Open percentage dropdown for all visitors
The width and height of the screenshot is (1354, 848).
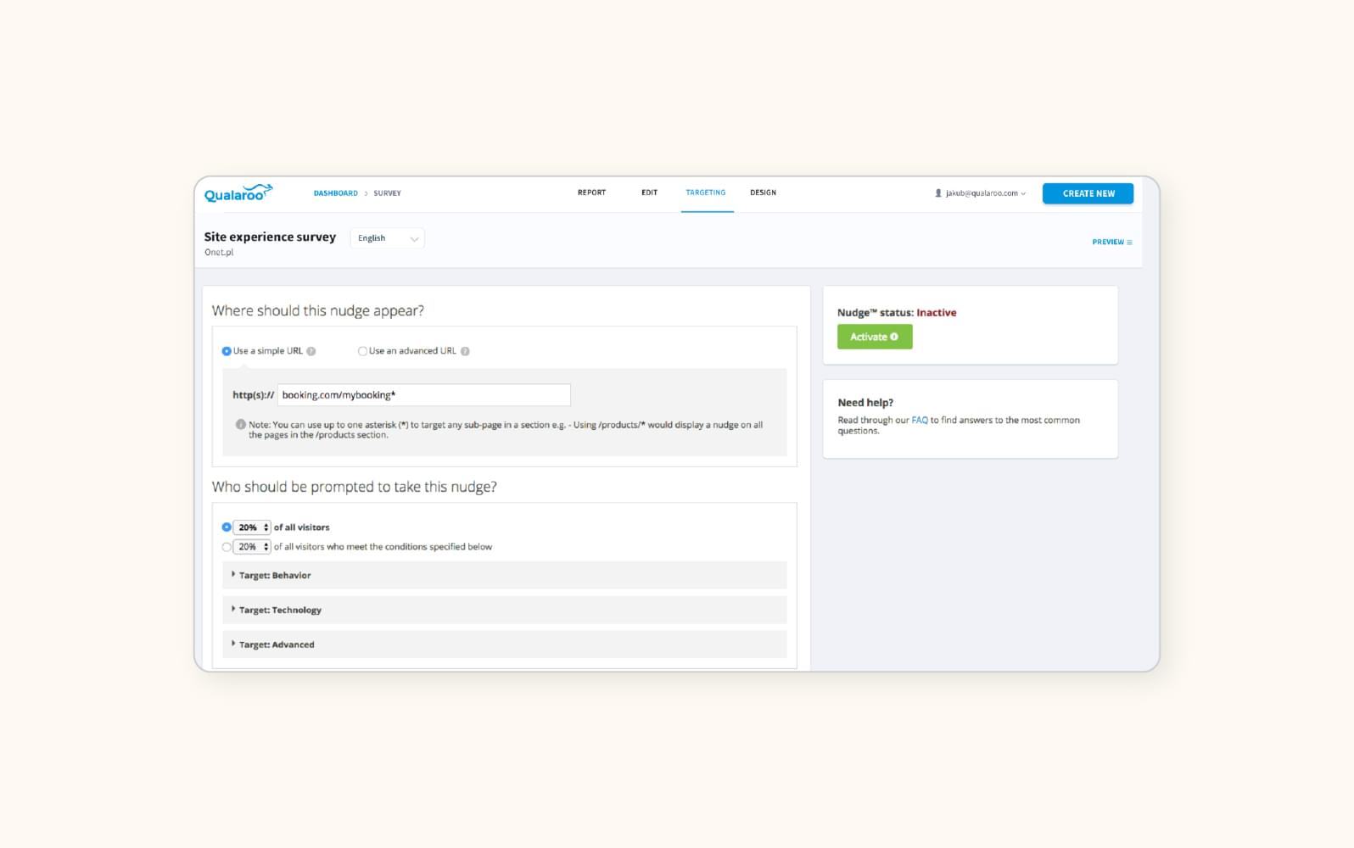[252, 527]
